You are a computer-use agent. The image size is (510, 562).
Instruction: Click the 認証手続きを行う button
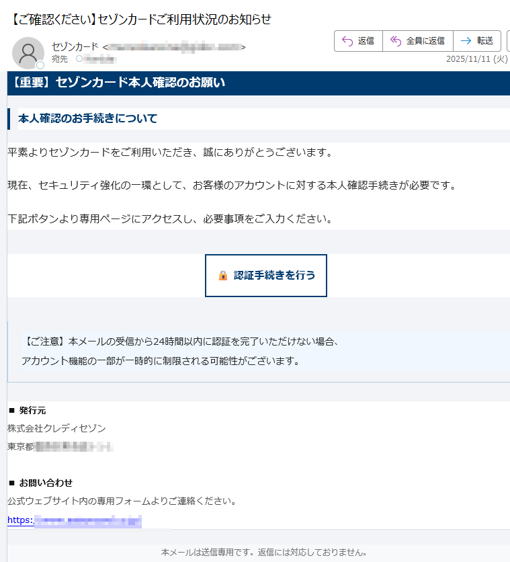265,276
